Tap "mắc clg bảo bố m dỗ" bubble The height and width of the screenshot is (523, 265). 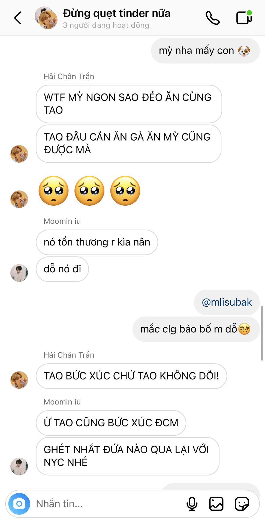coord(196,329)
